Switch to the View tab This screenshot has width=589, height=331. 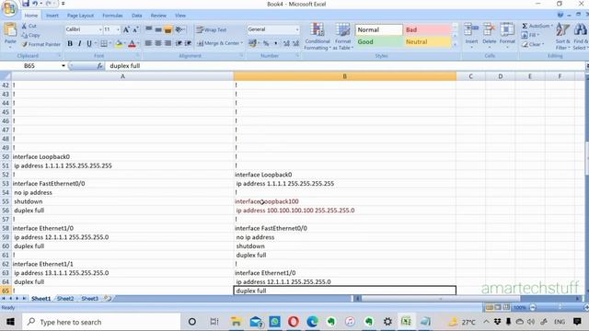click(180, 16)
